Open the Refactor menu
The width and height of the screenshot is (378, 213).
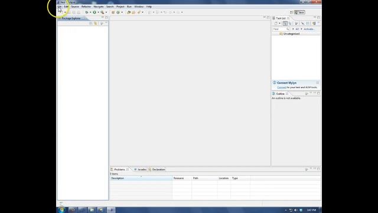click(x=86, y=7)
